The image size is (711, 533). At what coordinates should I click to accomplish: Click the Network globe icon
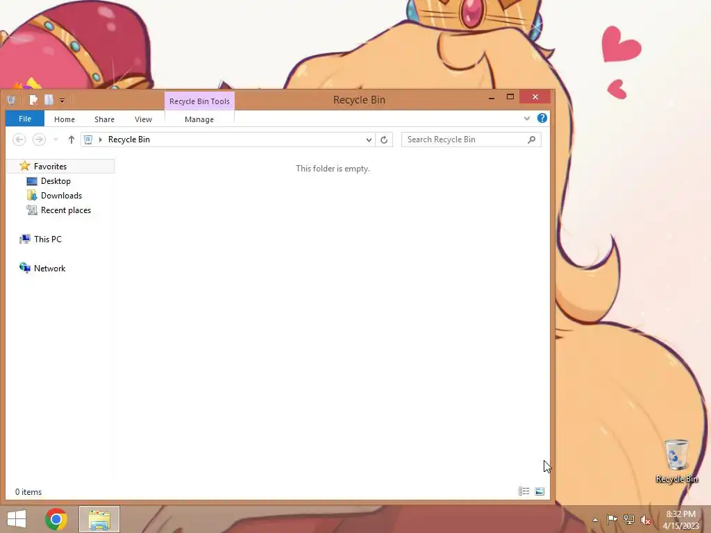25,267
